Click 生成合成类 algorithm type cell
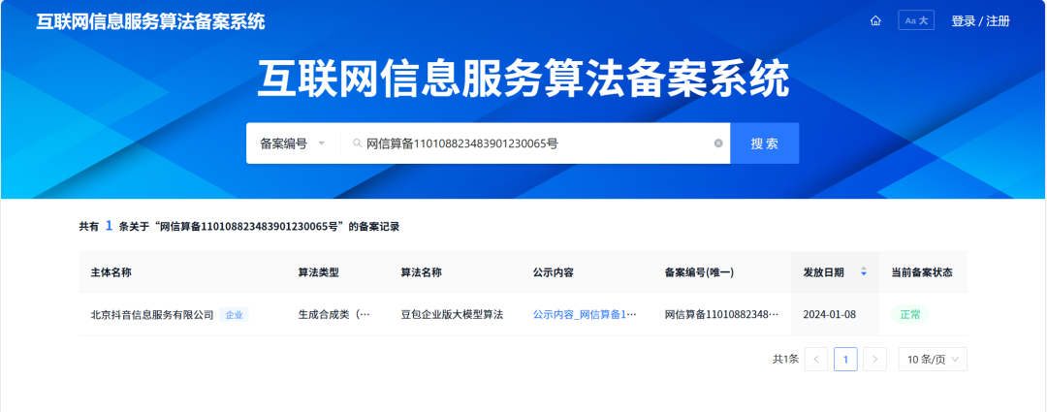This screenshot has width=1047, height=412. [333, 314]
